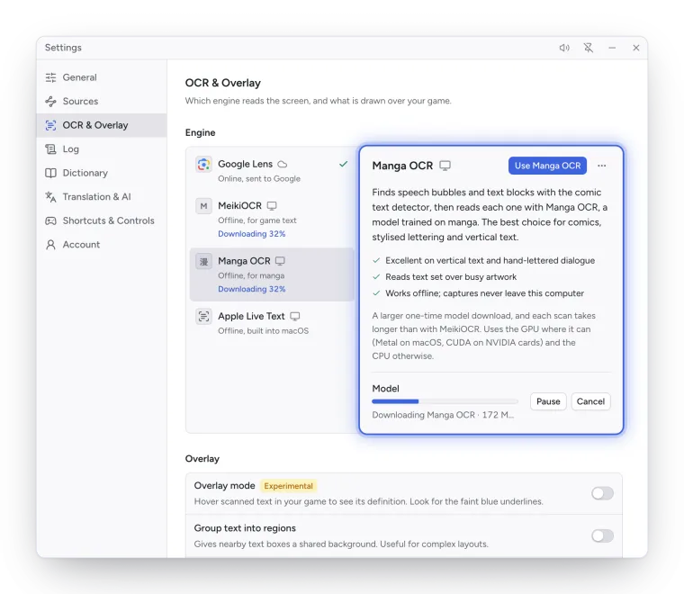Open the Account section

[x=102, y=245]
